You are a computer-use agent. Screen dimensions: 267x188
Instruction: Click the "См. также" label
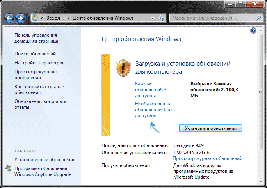pyautogui.click(x=25, y=151)
